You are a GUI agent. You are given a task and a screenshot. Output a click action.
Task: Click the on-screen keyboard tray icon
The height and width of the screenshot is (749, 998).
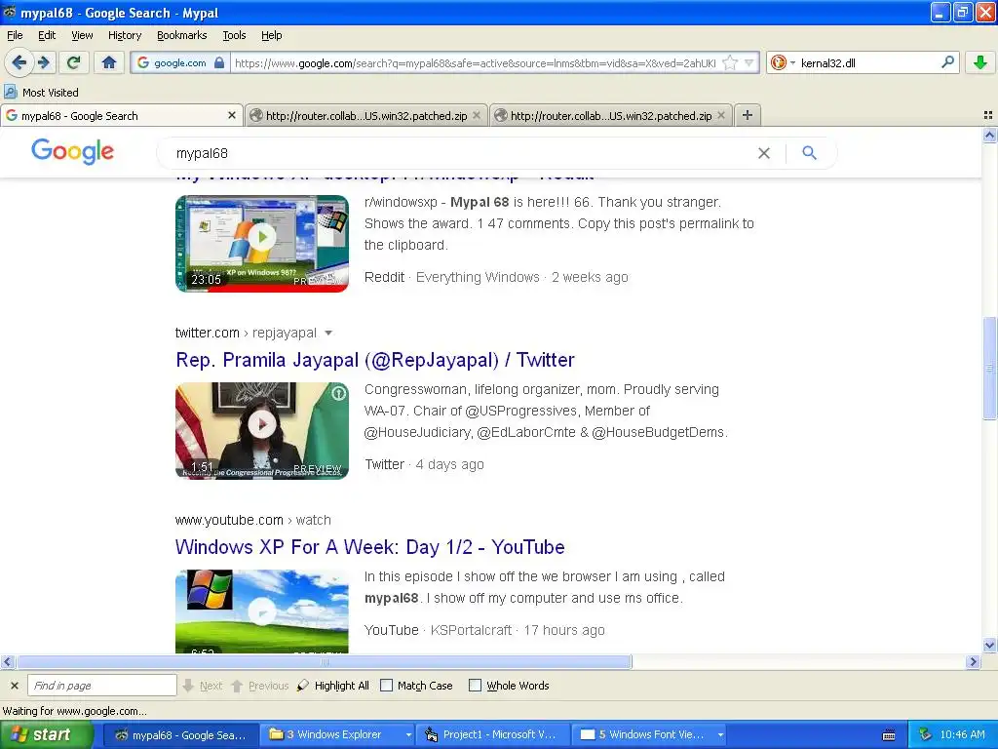(x=889, y=735)
